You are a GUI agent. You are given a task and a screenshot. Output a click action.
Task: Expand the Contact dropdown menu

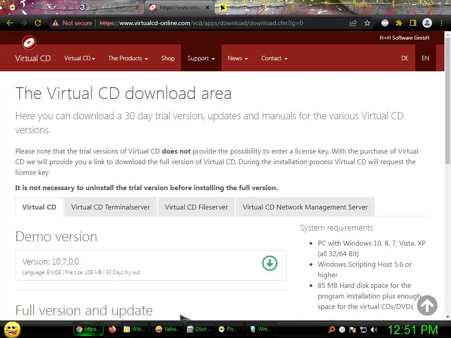point(274,59)
